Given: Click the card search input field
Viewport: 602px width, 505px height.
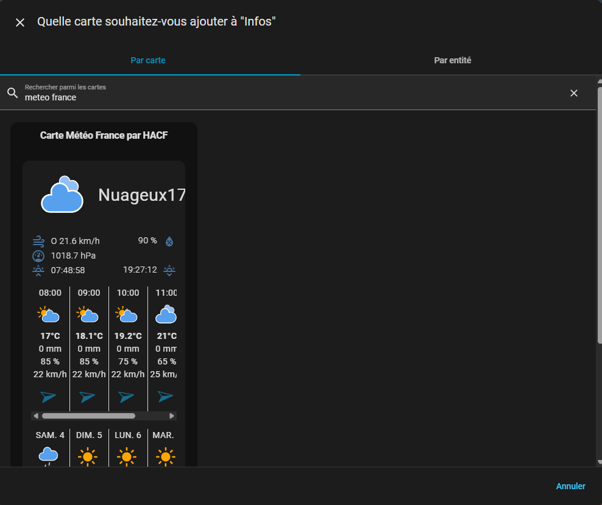Looking at the screenshot, I should point(292,97).
